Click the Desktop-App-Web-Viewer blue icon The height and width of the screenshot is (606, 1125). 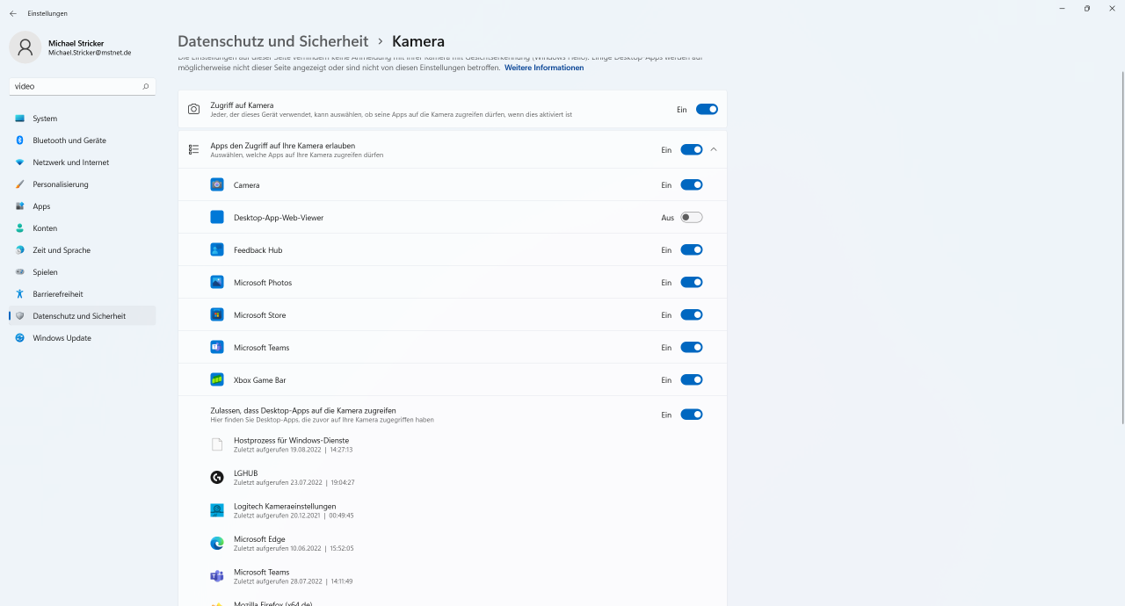[x=217, y=218]
